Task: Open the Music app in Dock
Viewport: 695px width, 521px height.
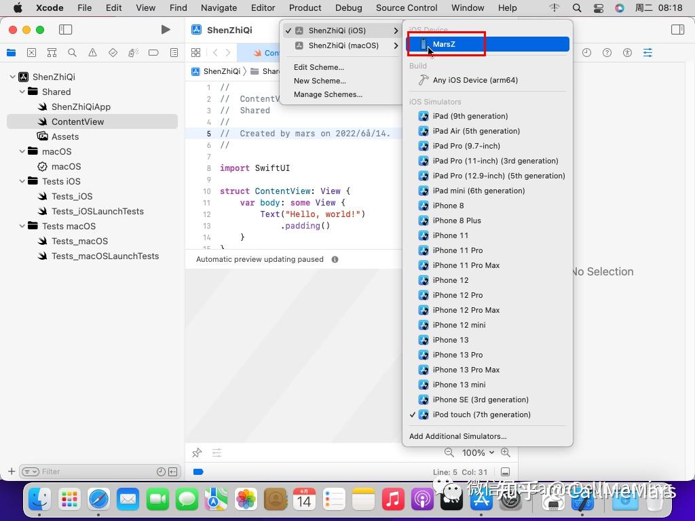Action: [x=393, y=500]
